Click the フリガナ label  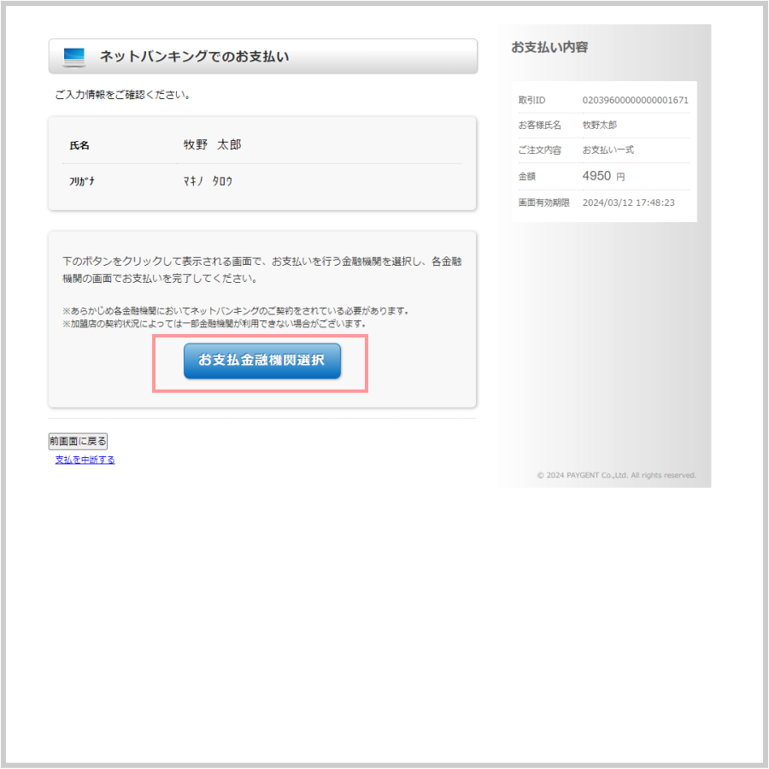click(x=82, y=181)
